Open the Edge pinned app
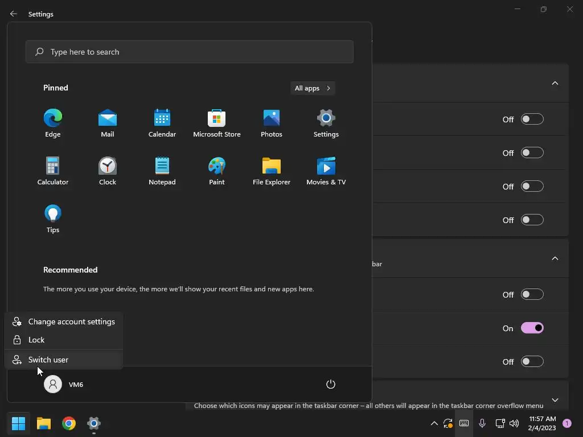The width and height of the screenshot is (583, 437). tap(53, 123)
